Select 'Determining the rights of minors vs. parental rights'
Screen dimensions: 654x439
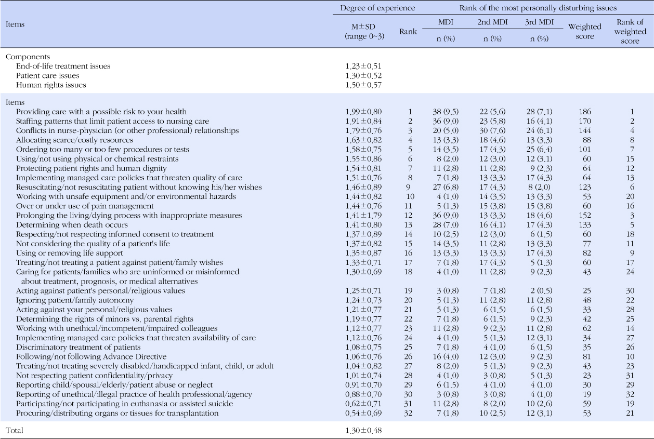point(104,319)
